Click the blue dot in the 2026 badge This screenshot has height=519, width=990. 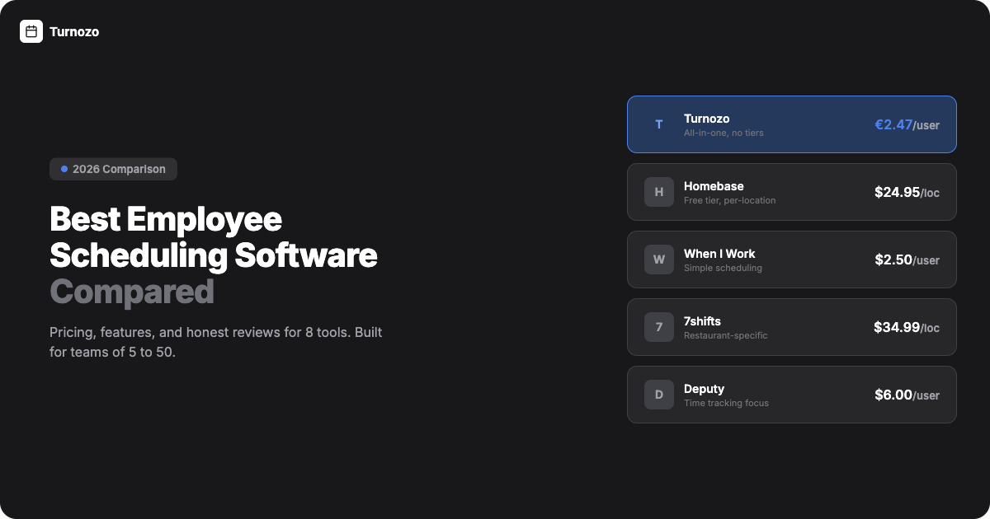coord(64,169)
